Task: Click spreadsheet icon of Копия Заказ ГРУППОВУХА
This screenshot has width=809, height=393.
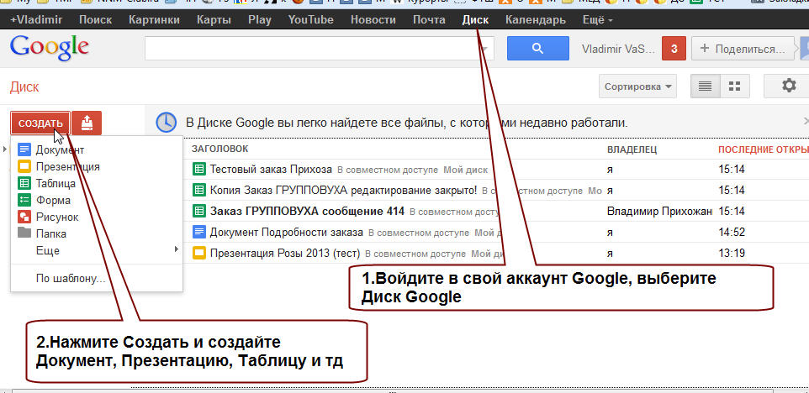Action: pyautogui.click(x=198, y=190)
